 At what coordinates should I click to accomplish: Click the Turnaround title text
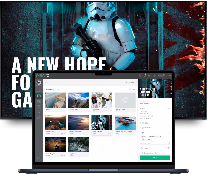pyautogui.click(x=97, y=109)
